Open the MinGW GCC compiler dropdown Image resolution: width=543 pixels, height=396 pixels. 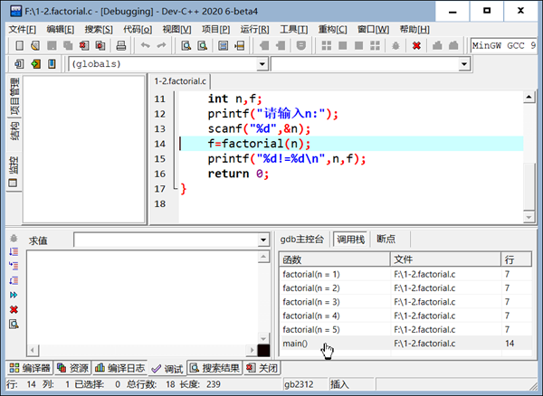click(505, 45)
